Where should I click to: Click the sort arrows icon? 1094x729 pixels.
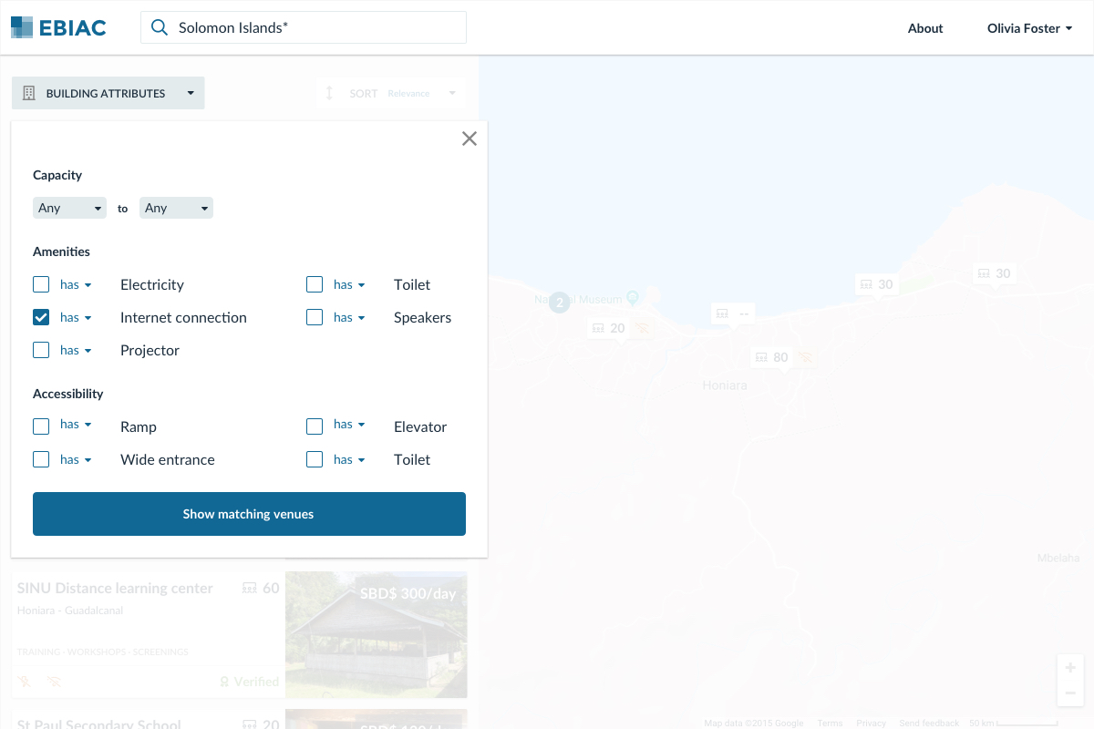(329, 93)
